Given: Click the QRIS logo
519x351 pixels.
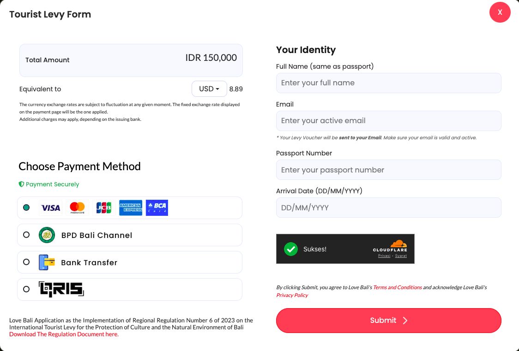Looking at the screenshot, I should click(x=61, y=289).
